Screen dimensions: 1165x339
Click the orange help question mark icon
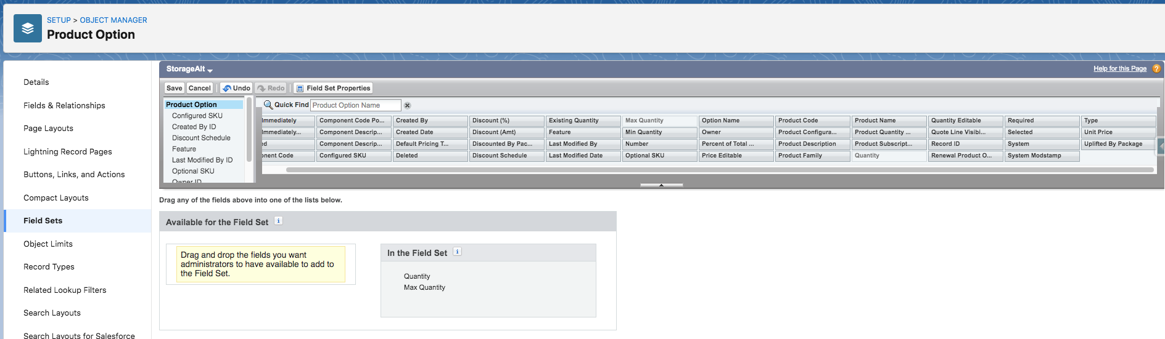tap(1156, 69)
